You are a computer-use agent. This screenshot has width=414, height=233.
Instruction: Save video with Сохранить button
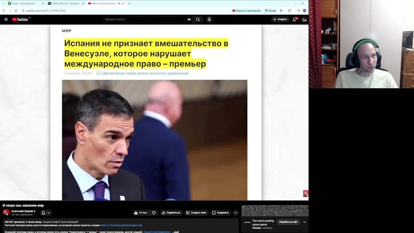220,213
